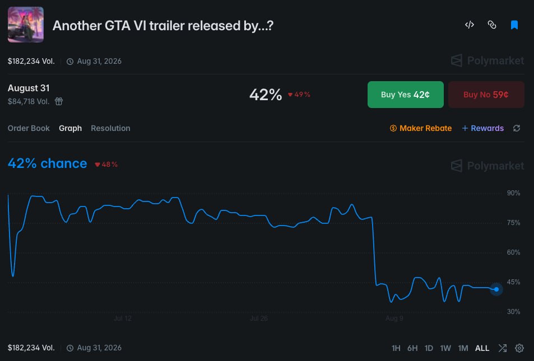Switch to the Order Book tab

[29, 128]
